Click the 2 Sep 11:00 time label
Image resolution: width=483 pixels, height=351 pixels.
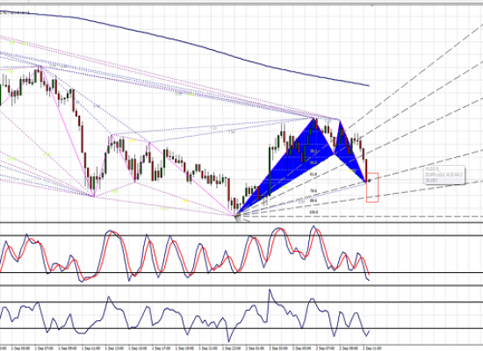coord(372,348)
